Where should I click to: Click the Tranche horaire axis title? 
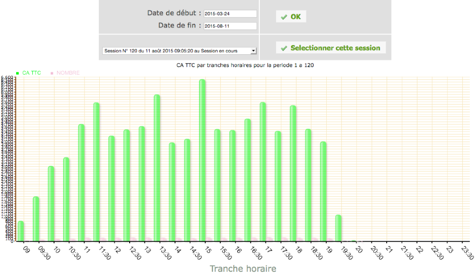pyautogui.click(x=243, y=269)
